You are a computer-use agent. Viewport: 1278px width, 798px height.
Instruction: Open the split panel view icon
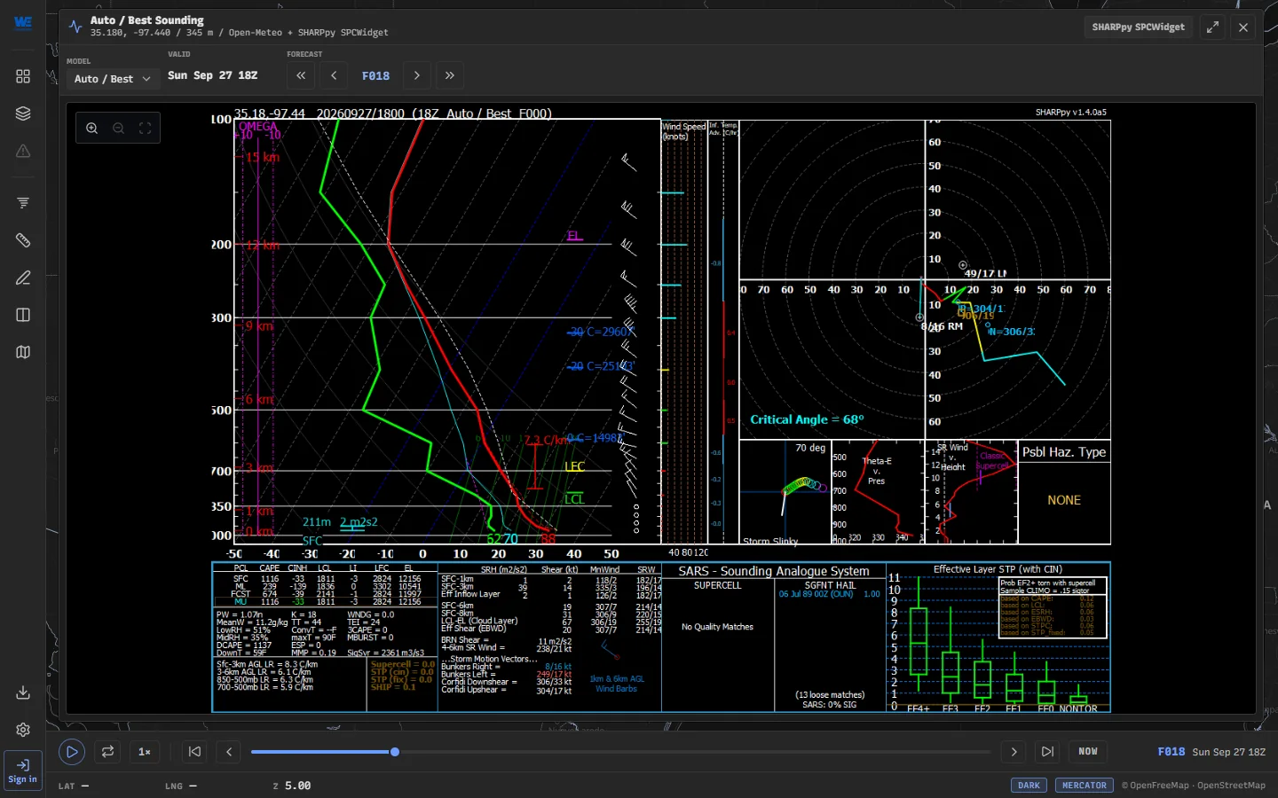tap(23, 315)
